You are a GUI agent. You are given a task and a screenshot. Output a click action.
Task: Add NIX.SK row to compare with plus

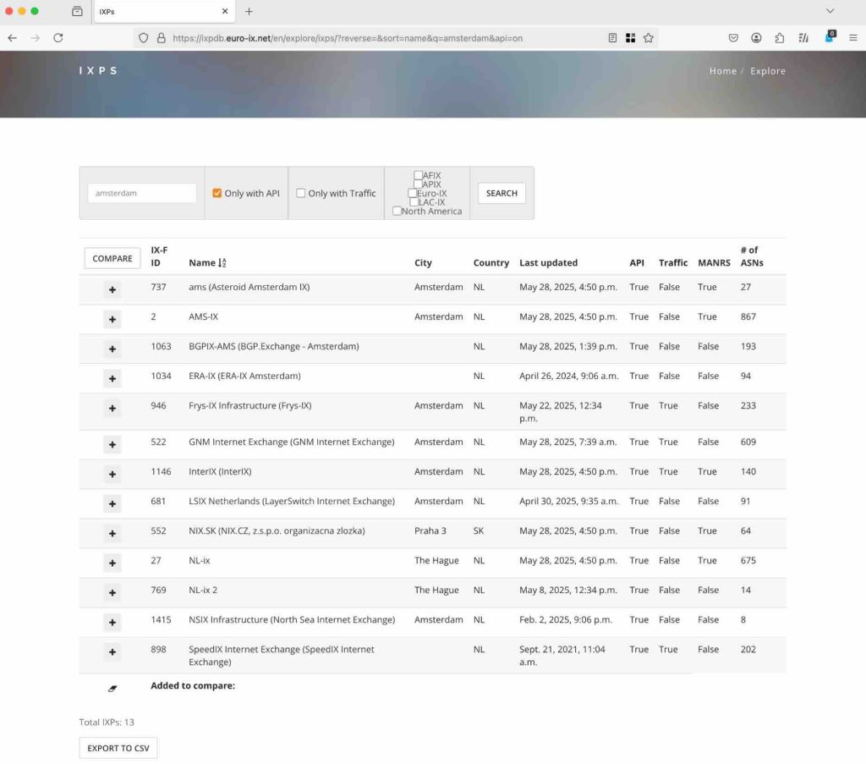(112, 534)
